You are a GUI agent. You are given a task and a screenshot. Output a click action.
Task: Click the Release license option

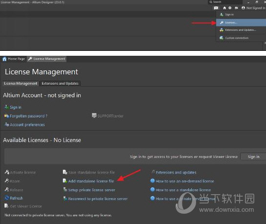16,190
